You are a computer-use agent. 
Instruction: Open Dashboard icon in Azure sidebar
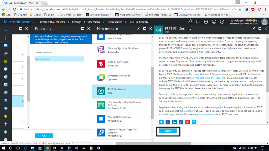6,45
